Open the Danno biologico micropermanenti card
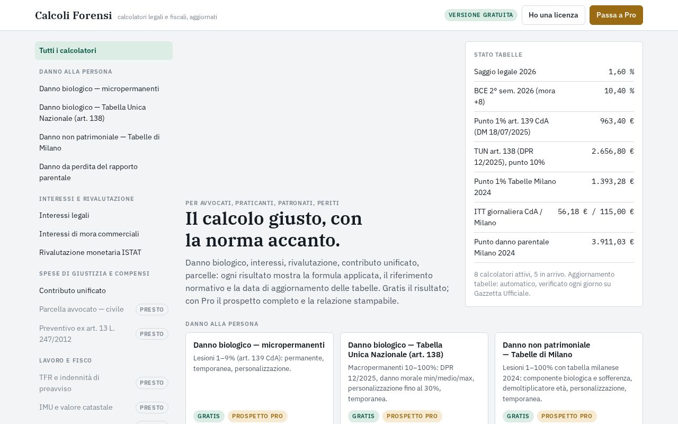 click(x=260, y=378)
